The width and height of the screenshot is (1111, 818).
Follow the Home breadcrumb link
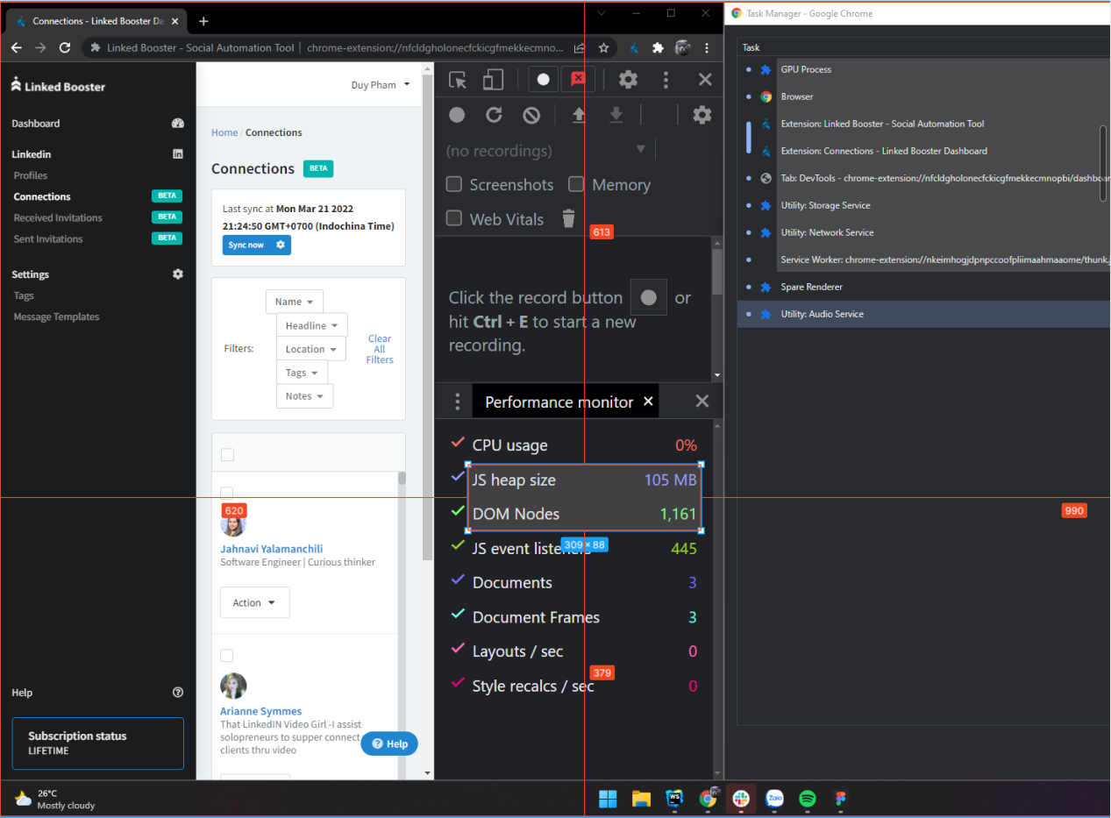(x=224, y=132)
